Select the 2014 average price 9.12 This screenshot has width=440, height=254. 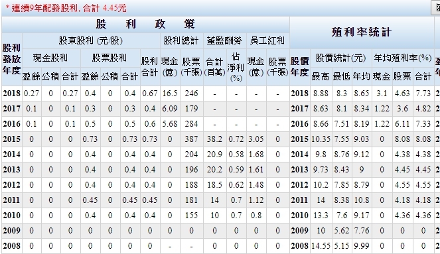tap(362, 155)
